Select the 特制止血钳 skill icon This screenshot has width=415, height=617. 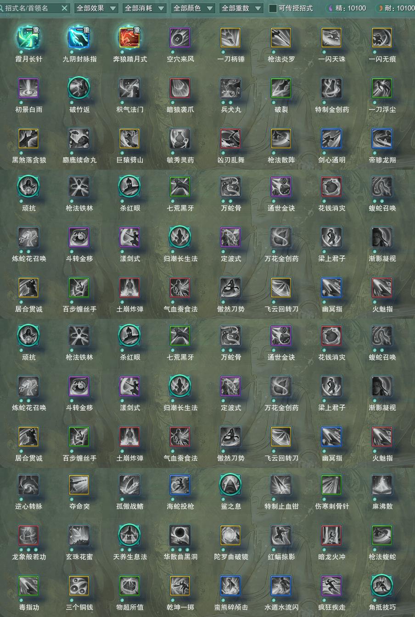click(x=281, y=485)
